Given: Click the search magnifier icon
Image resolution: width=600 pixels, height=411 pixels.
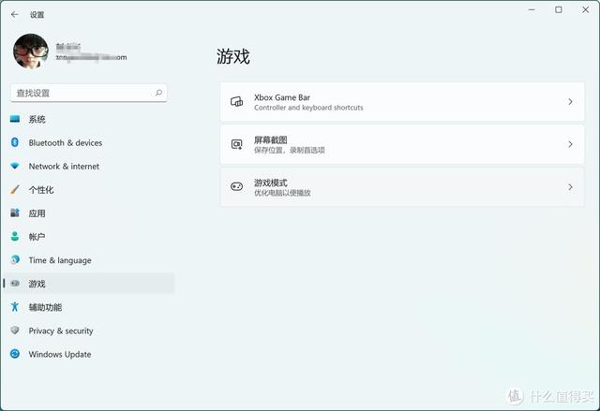Looking at the screenshot, I should click(x=158, y=93).
